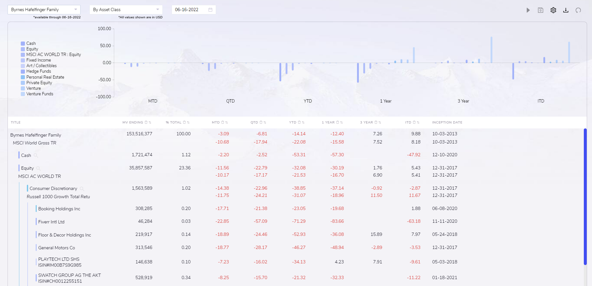Click the magnifier icon next to Cash
The height and width of the screenshot is (286, 592).
(x=36, y=155)
